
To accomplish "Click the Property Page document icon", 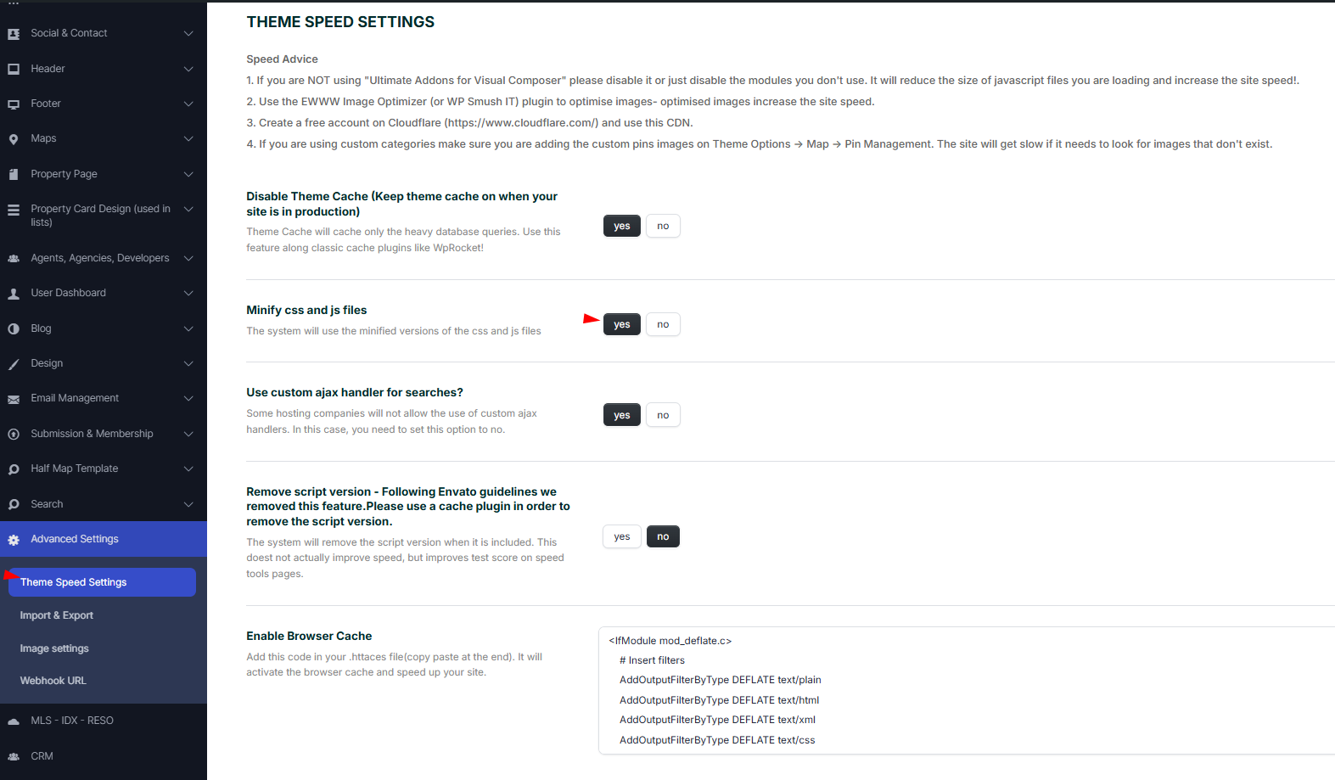I will 14,175.
